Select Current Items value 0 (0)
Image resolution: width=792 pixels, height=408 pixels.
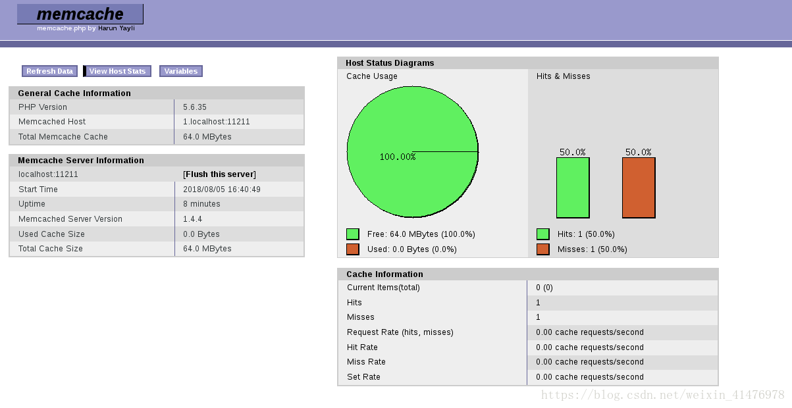coord(544,288)
